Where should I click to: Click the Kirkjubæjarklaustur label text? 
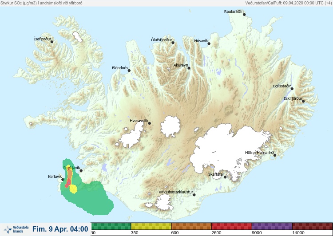click(176, 192)
